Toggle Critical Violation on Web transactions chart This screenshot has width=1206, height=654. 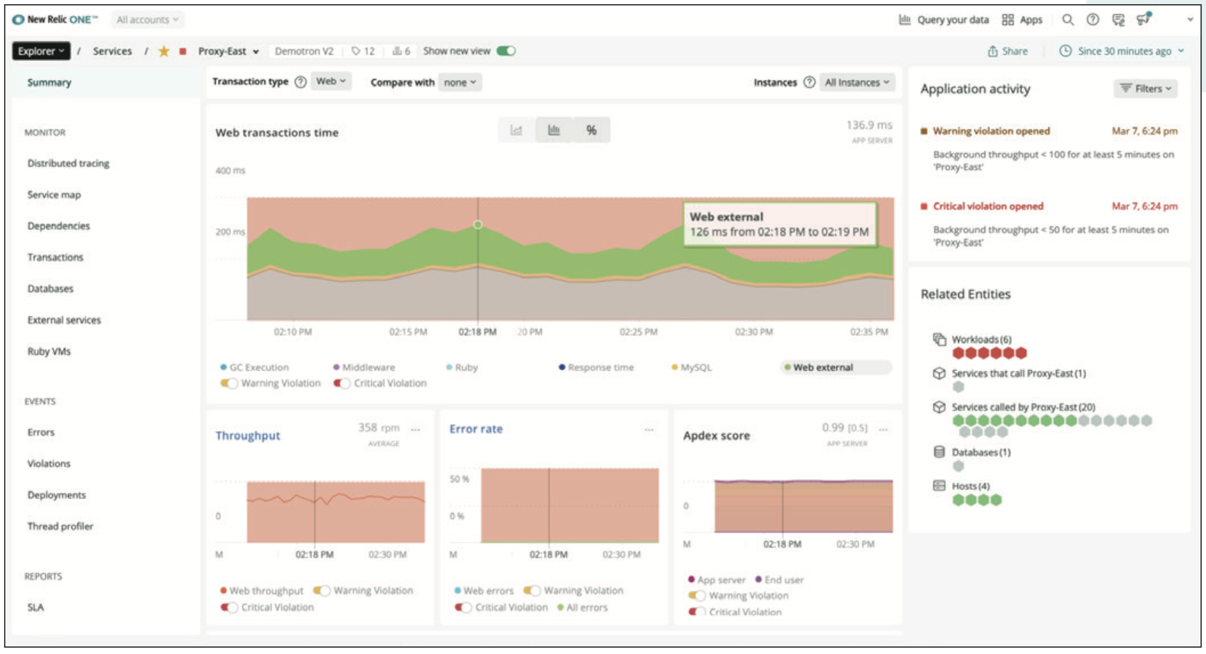341,383
